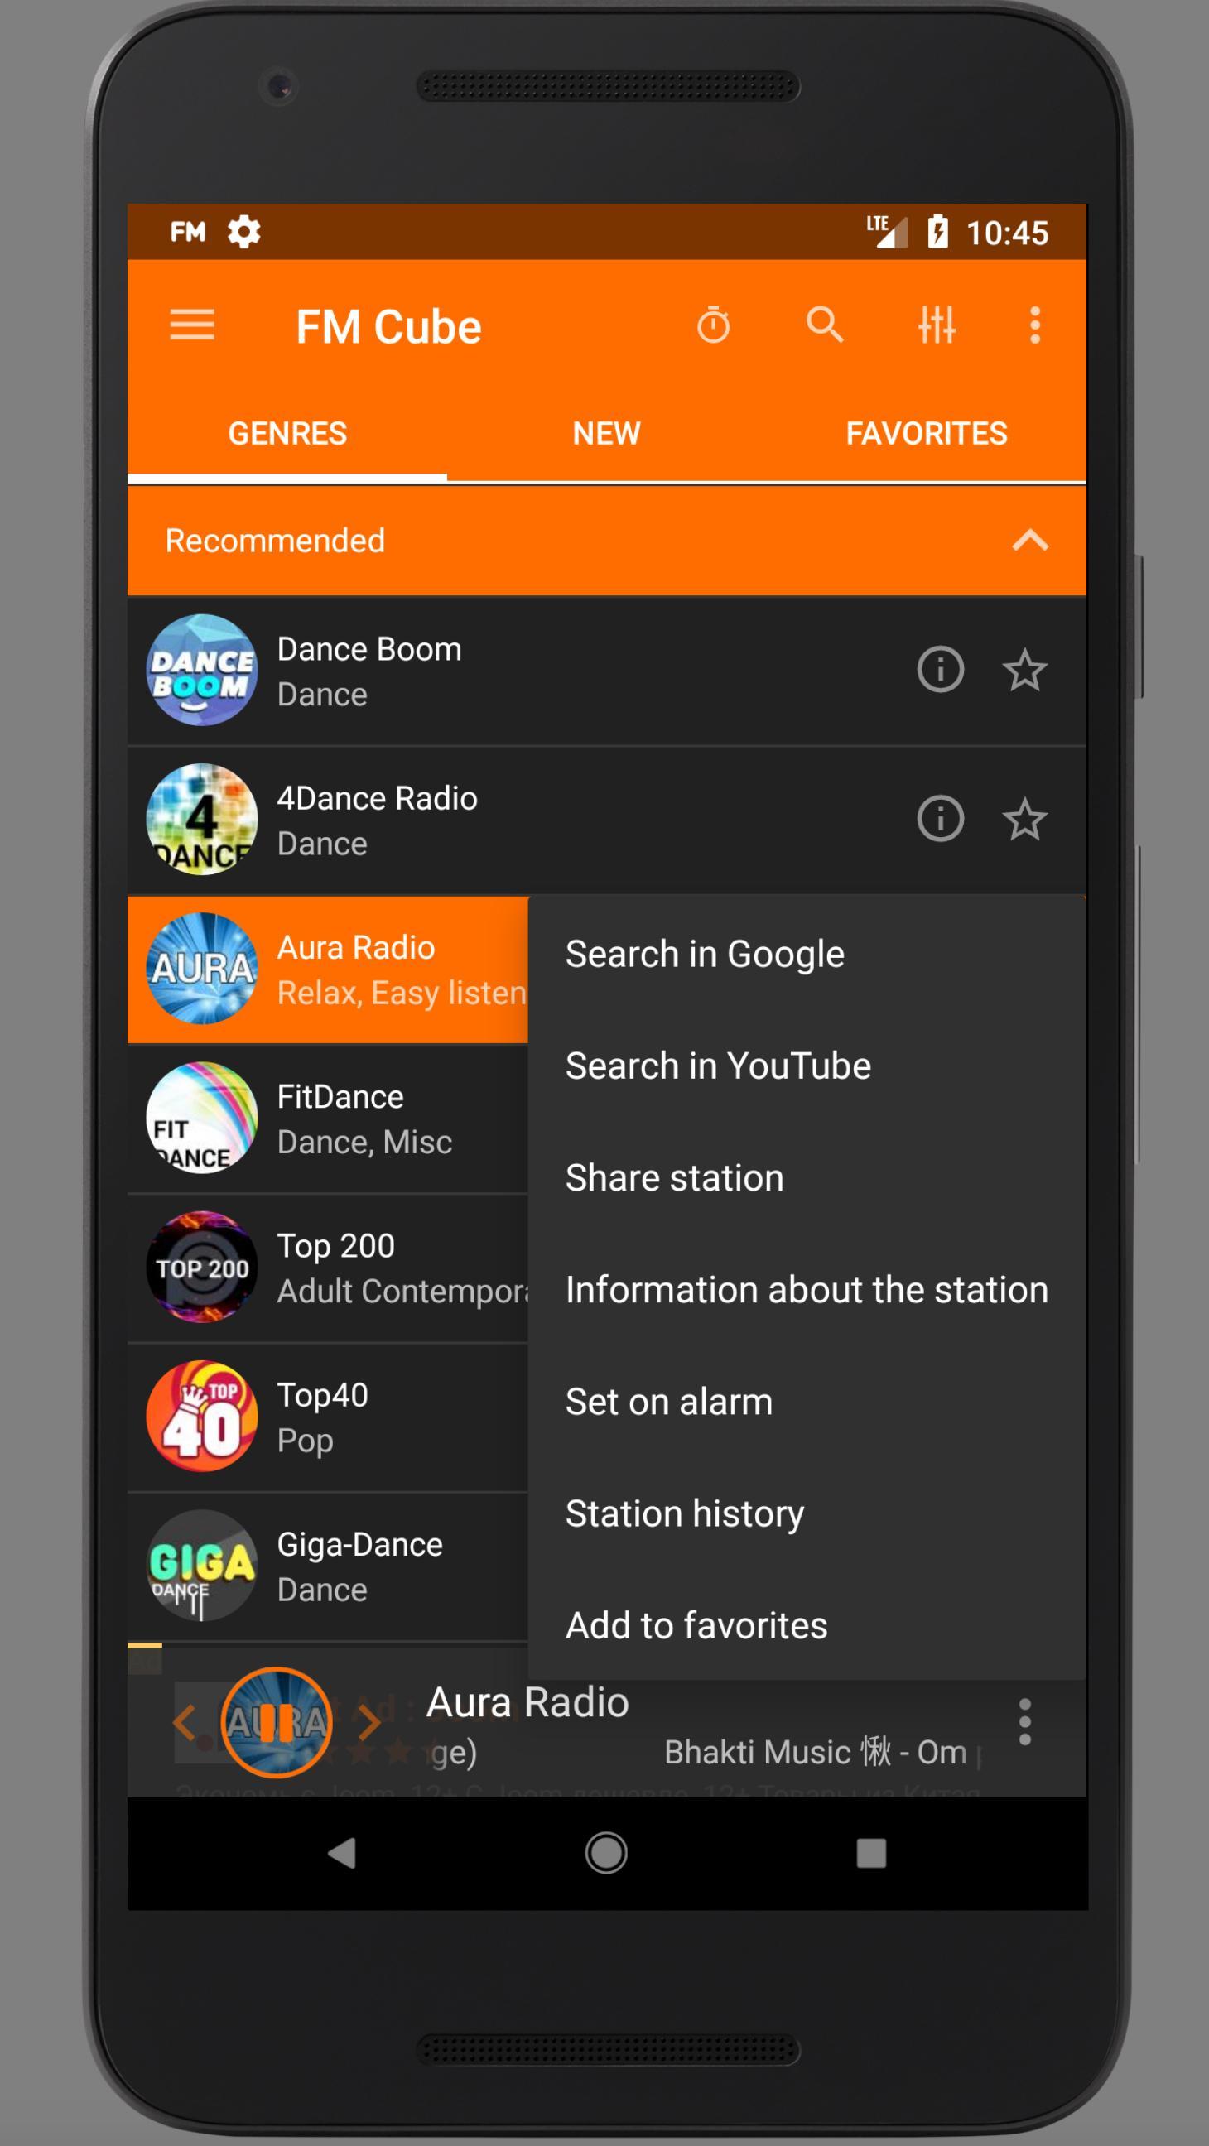Tap the Top40 logo thumbnail
Viewport: 1209px width, 2146px height.
click(202, 1416)
